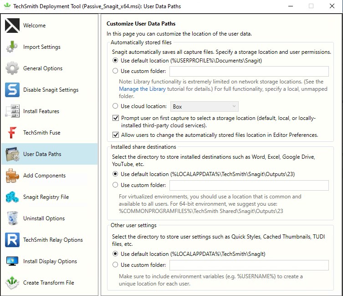Open Import Settings via its arrow icon

(x=12, y=47)
